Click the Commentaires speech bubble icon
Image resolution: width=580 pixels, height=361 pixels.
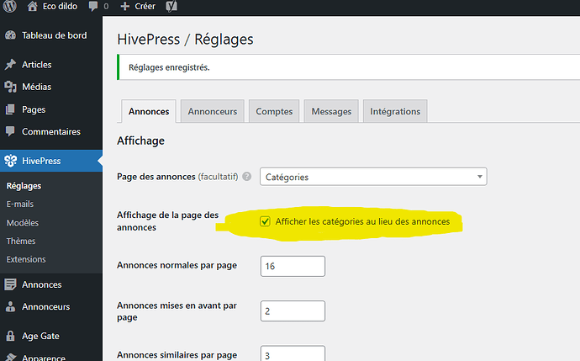[10, 131]
